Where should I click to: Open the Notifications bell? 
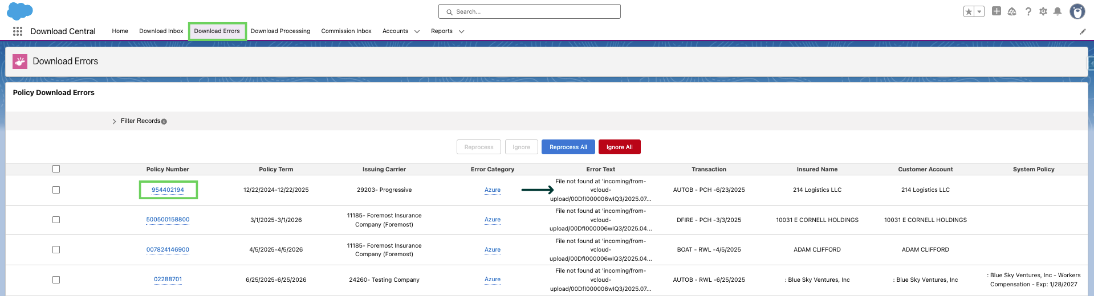point(1058,11)
